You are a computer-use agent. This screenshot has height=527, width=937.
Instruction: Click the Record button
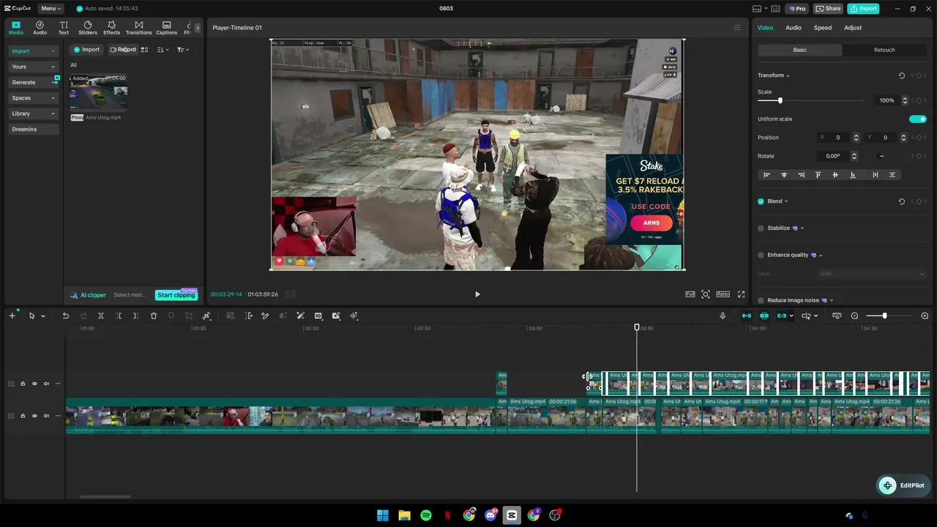pyautogui.click(x=123, y=50)
